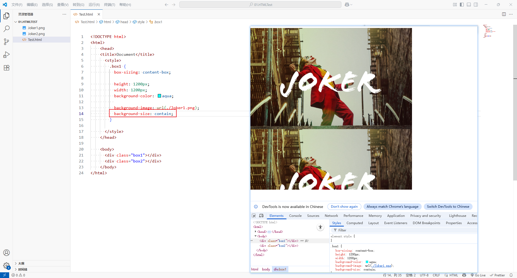Open Joker1.png in the explorer
Viewport: 517px width, 278px height.
click(36, 28)
